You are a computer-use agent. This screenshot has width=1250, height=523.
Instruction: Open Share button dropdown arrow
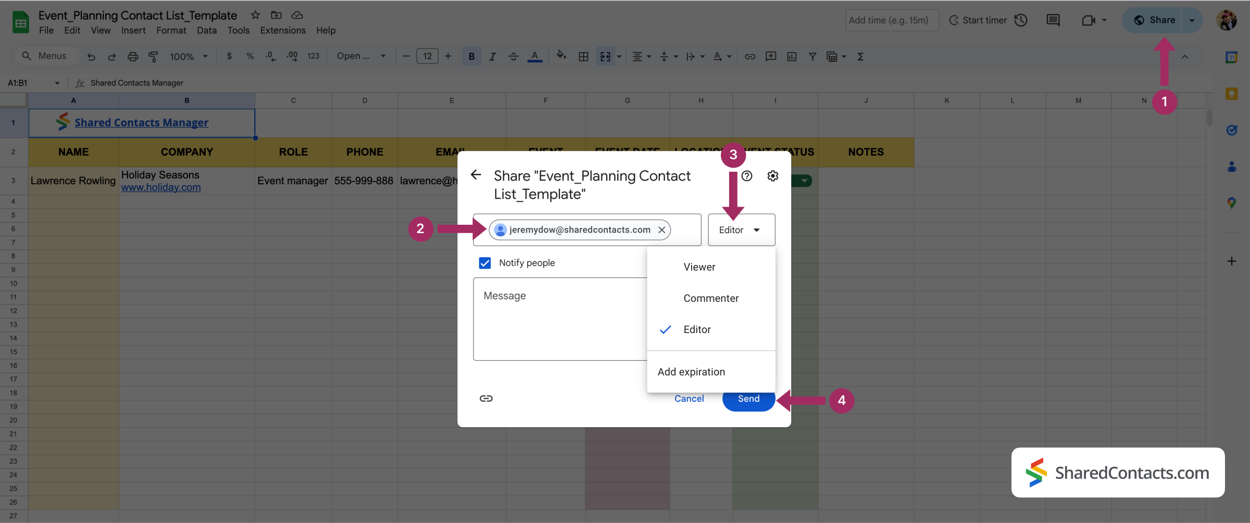[x=1192, y=20]
